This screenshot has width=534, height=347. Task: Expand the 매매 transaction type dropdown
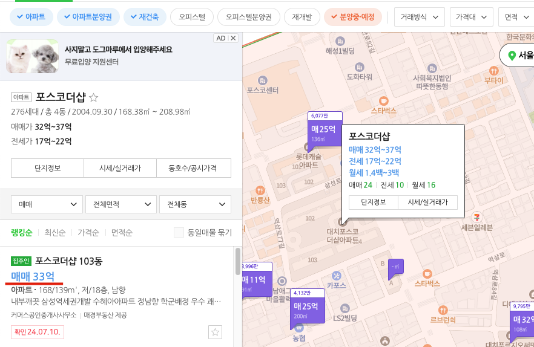pyautogui.click(x=47, y=204)
